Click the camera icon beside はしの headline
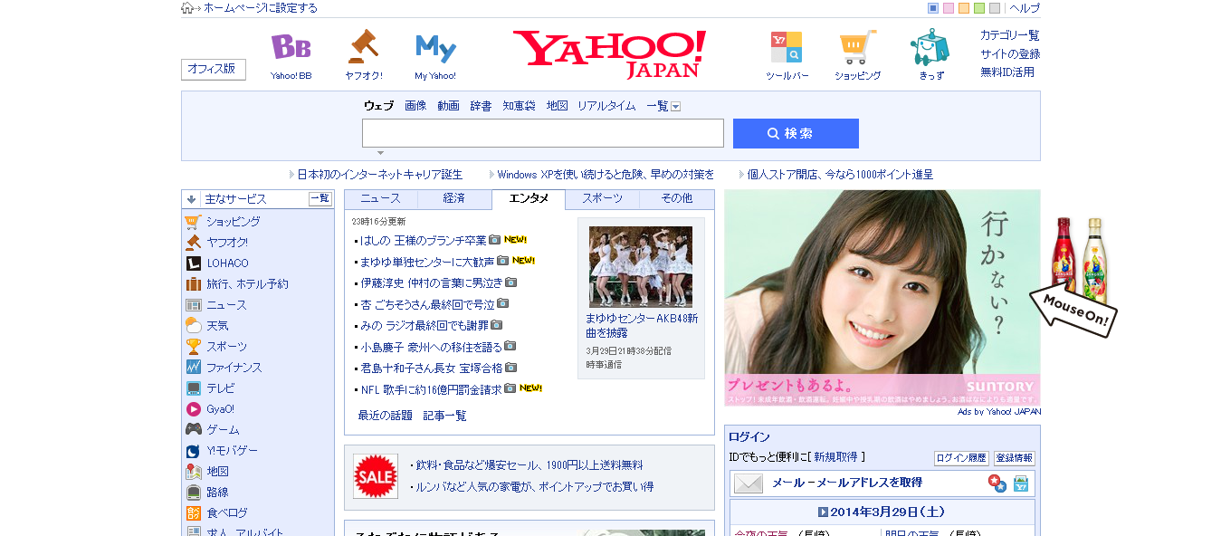This screenshot has width=1221, height=536. click(x=494, y=239)
